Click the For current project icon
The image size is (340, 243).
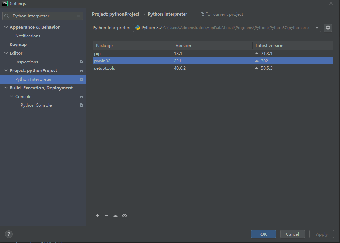pyautogui.click(x=202, y=14)
